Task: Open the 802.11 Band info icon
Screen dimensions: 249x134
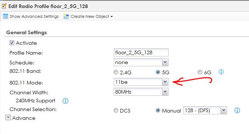Action: coord(221,72)
